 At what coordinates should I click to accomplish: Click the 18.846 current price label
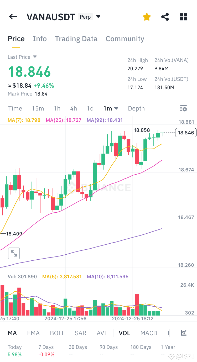click(186, 133)
